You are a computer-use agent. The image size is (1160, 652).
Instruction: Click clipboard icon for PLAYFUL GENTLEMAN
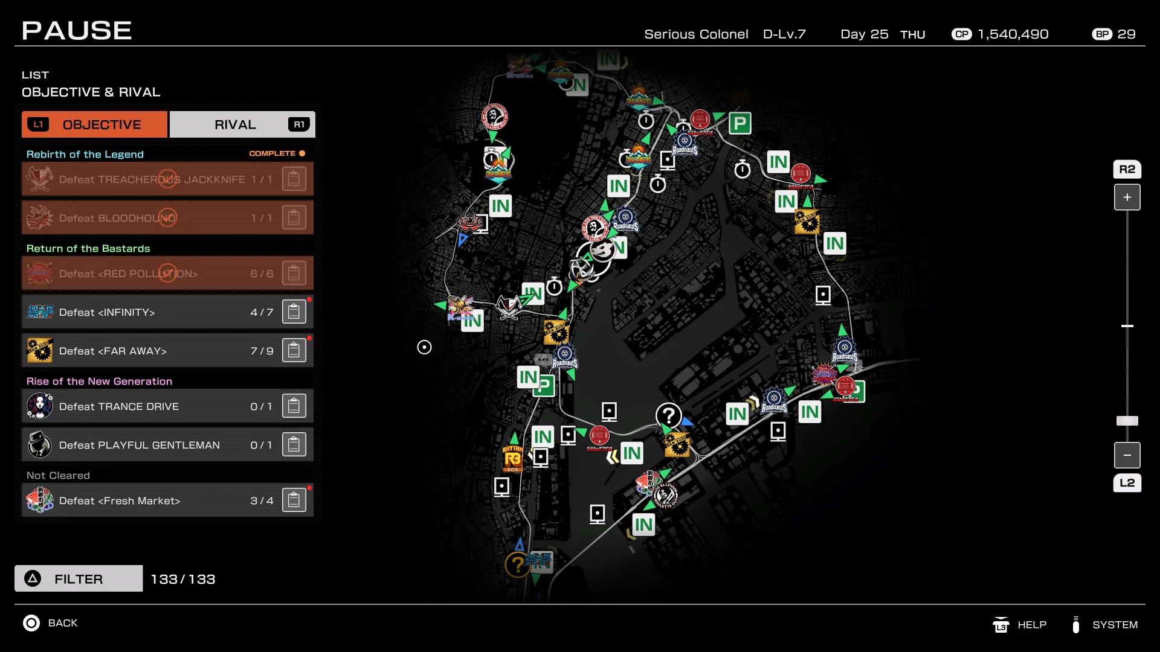[x=294, y=445]
